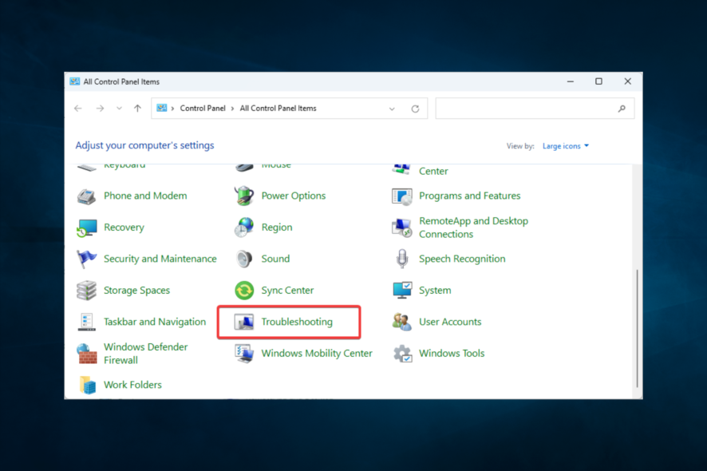Click the Troubleshooting icon
Image resolution: width=707 pixels, height=471 pixels.
244,323
